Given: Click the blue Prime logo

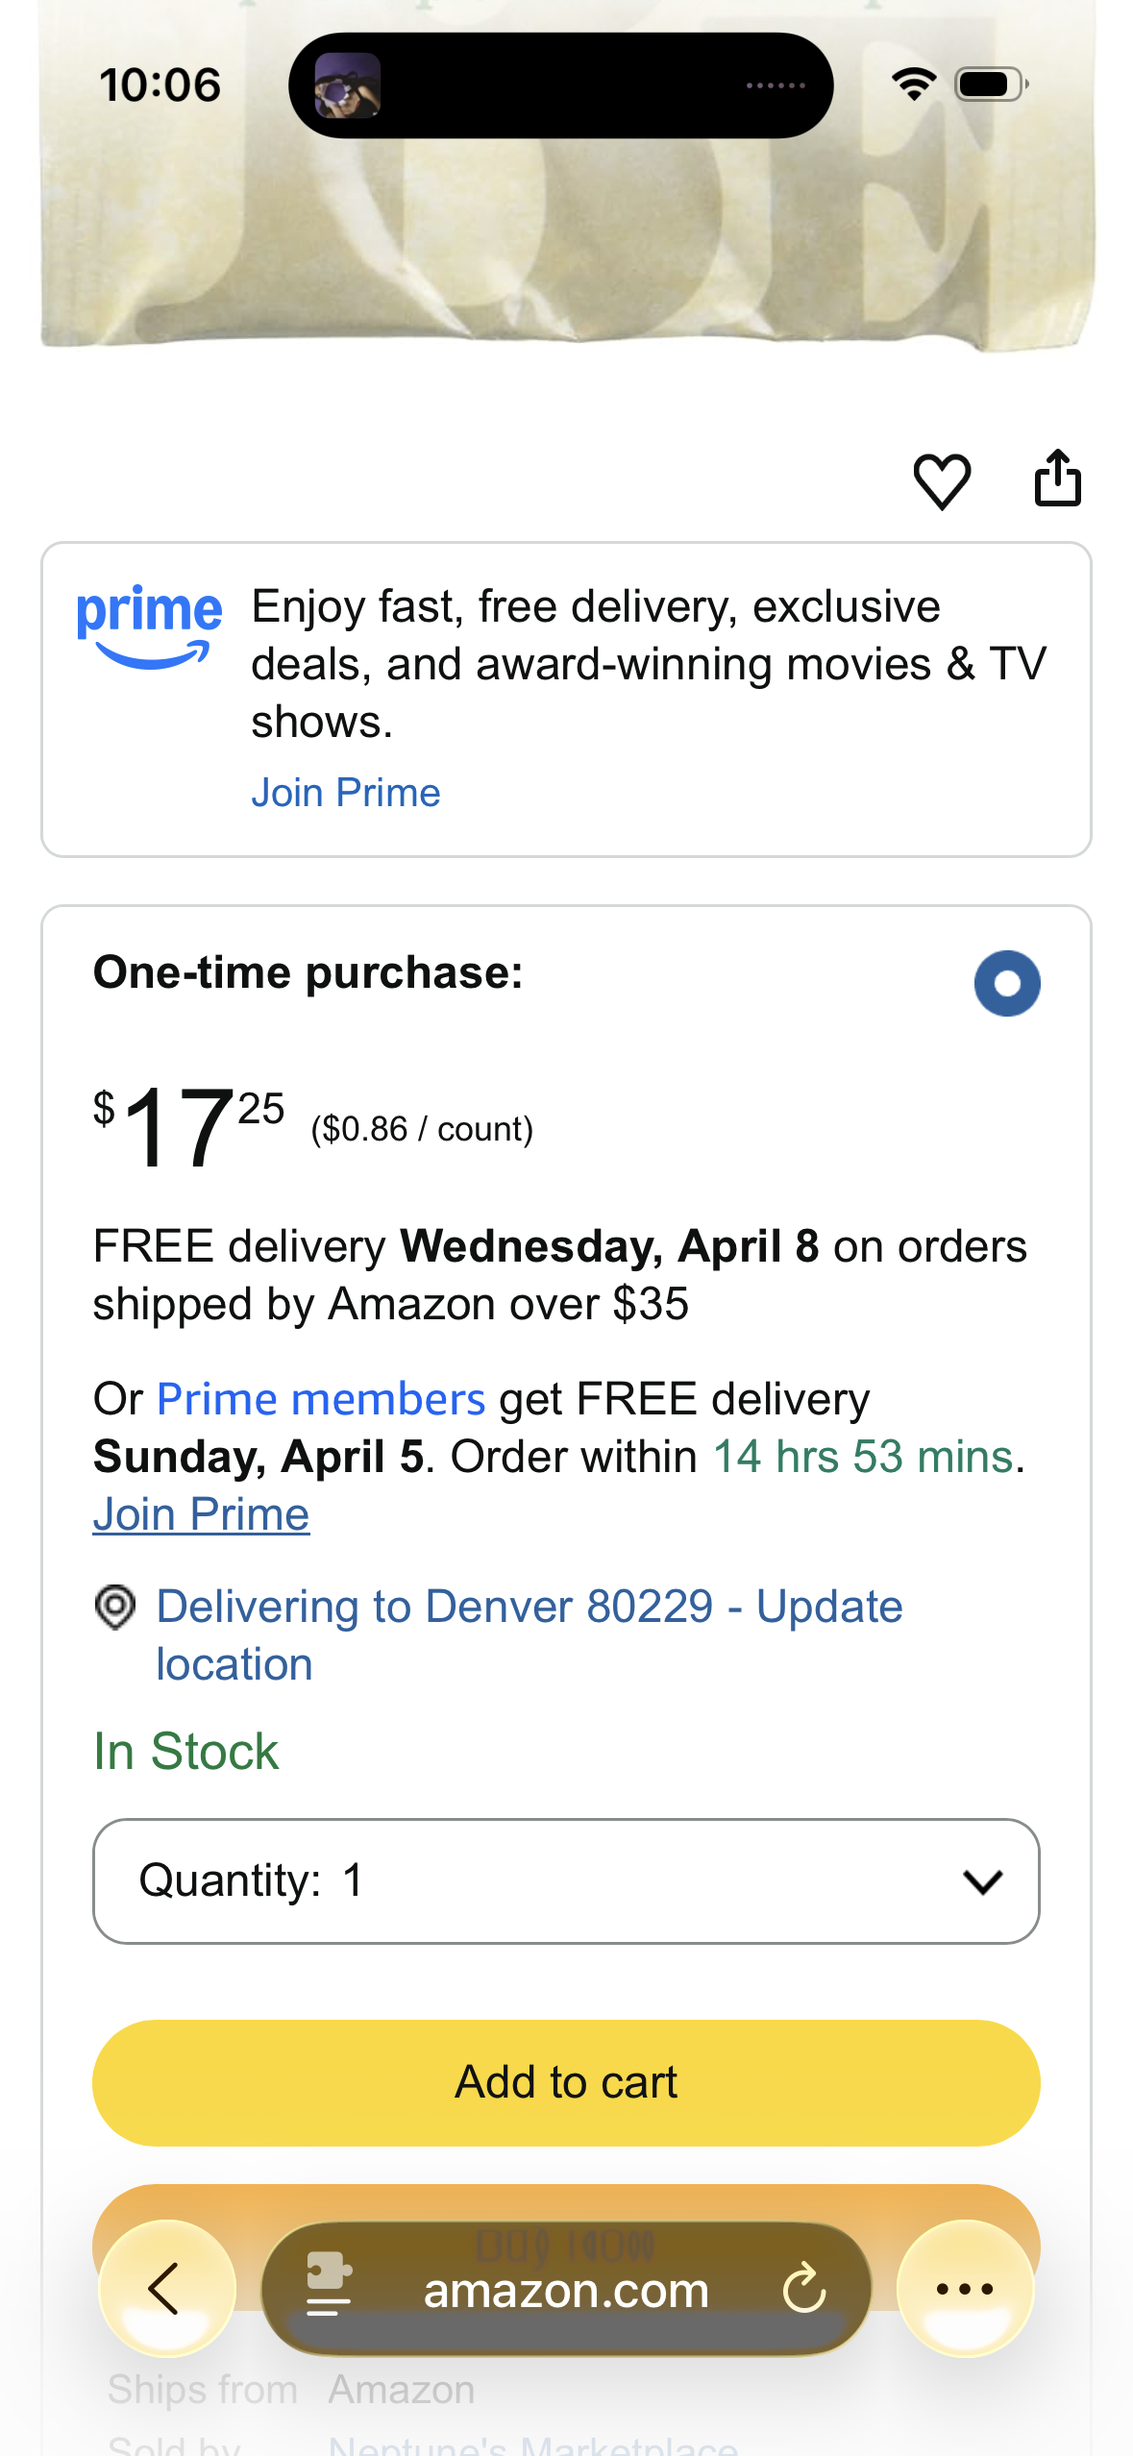Looking at the screenshot, I should (x=149, y=626).
